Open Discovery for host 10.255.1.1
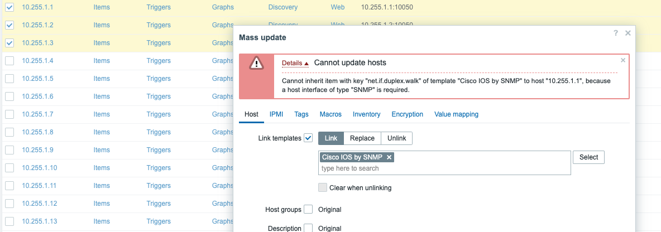This screenshot has height=232, width=661. tap(283, 7)
